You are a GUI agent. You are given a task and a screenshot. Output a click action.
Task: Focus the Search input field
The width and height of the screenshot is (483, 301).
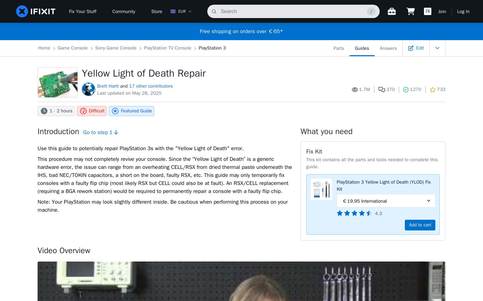[293, 11]
